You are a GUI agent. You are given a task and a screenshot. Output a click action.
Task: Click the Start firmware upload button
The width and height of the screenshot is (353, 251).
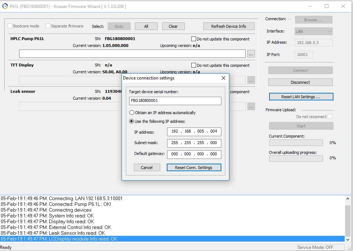tap(301, 126)
